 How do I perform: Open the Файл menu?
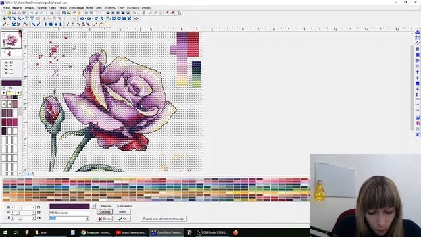7,7
